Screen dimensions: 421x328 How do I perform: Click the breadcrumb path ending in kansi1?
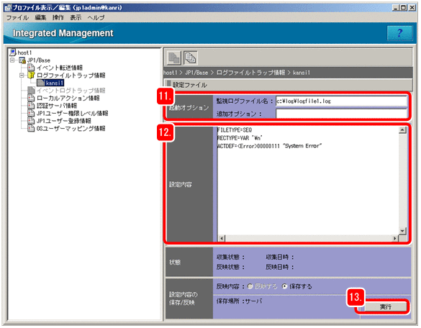(237, 73)
